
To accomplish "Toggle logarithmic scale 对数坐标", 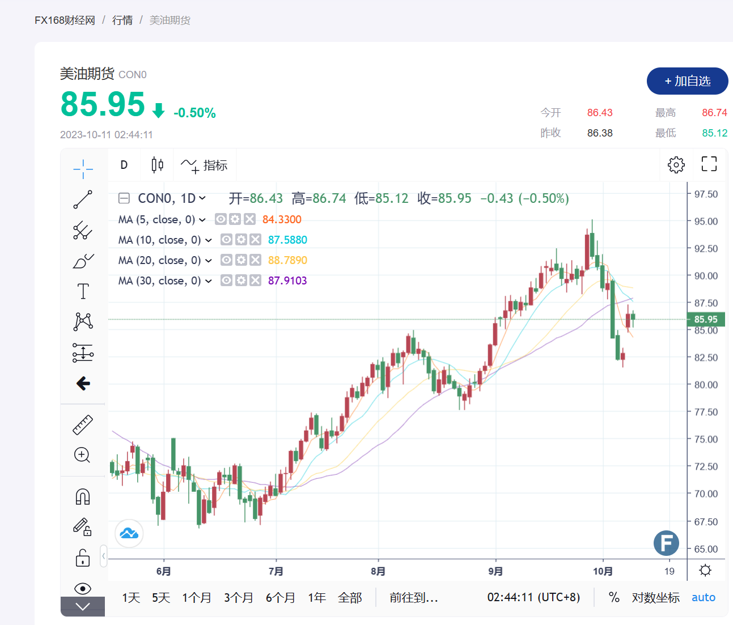I will [655, 597].
